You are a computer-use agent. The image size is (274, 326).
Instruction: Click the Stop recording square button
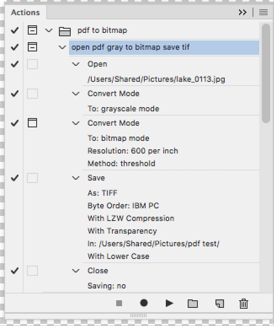(119, 303)
